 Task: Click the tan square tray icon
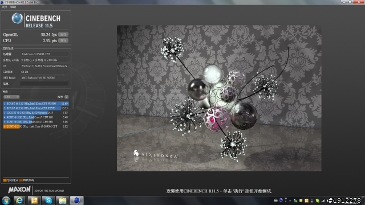(306, 200)
